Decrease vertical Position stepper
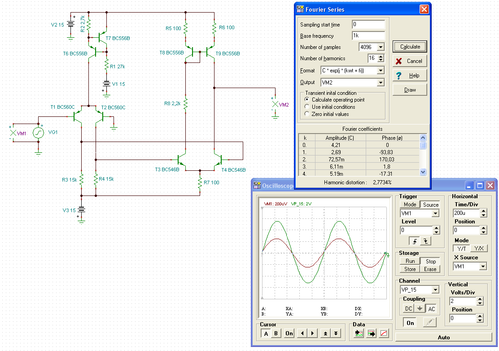This screenshot has width=499, height=351. click(480, 320)
